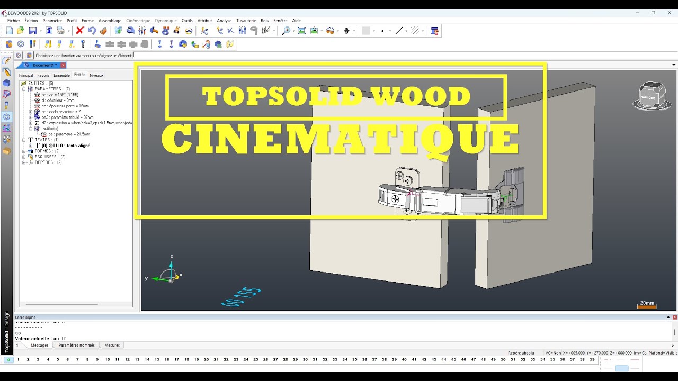678x381 pixels.
Task: Expand the cd code charnière node
Action: pos(31,112)
